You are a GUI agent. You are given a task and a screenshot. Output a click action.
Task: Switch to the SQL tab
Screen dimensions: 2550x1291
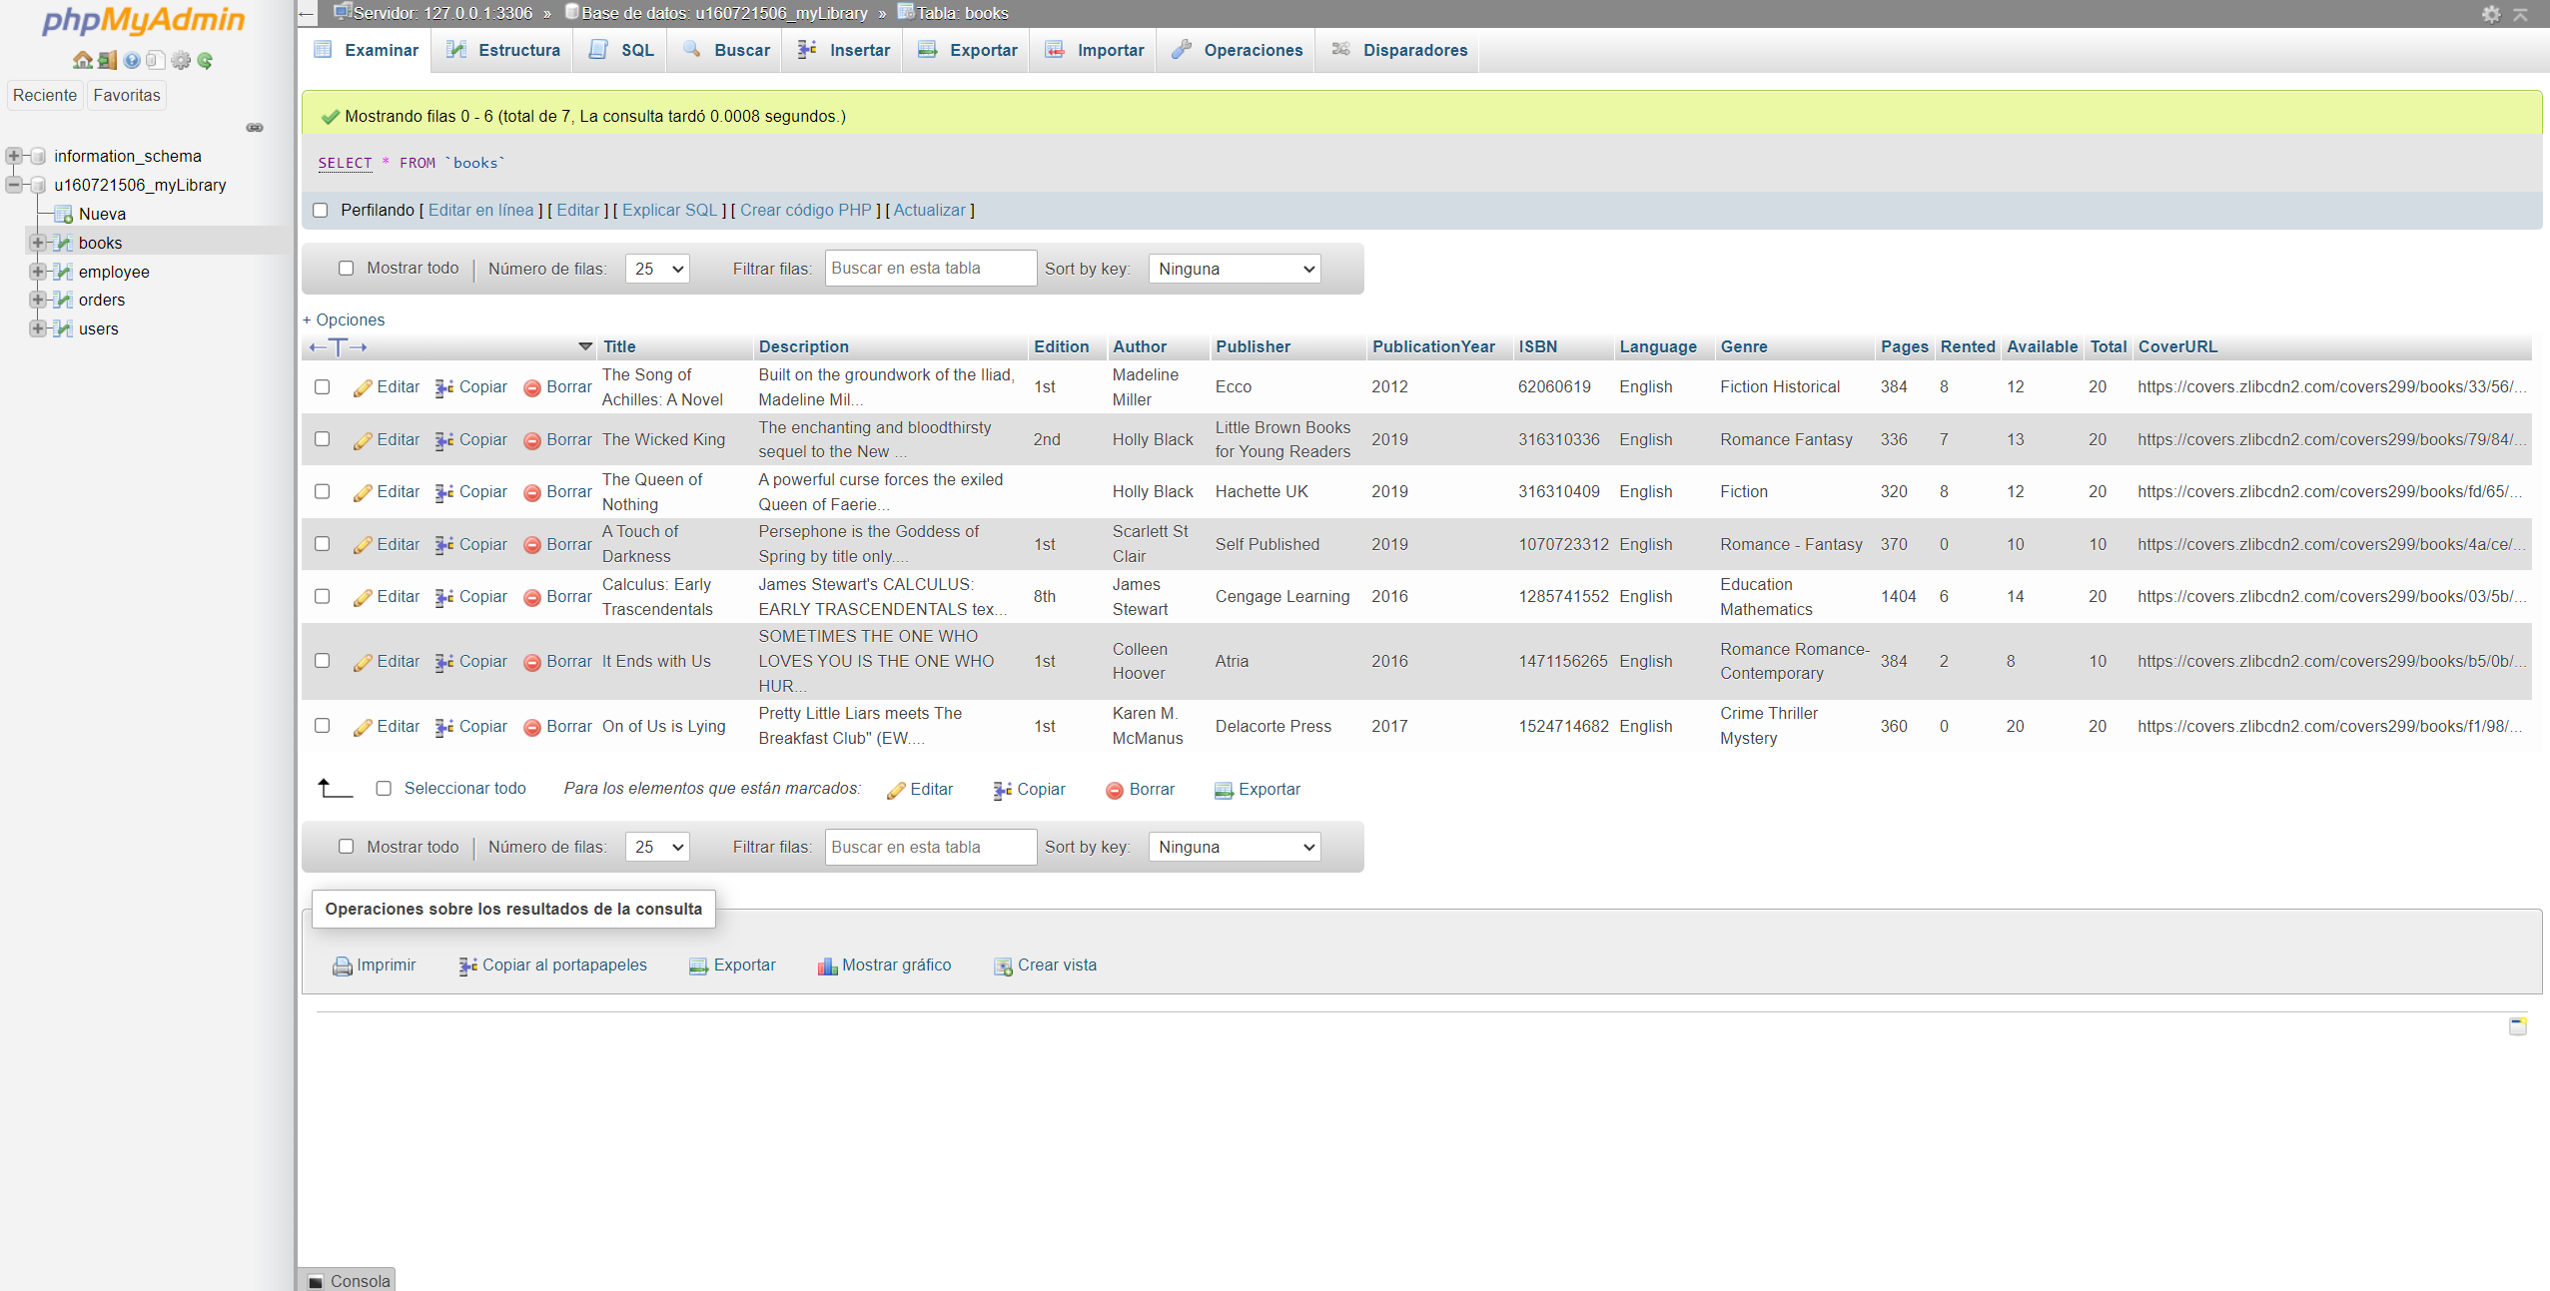[x=619, y=50]
